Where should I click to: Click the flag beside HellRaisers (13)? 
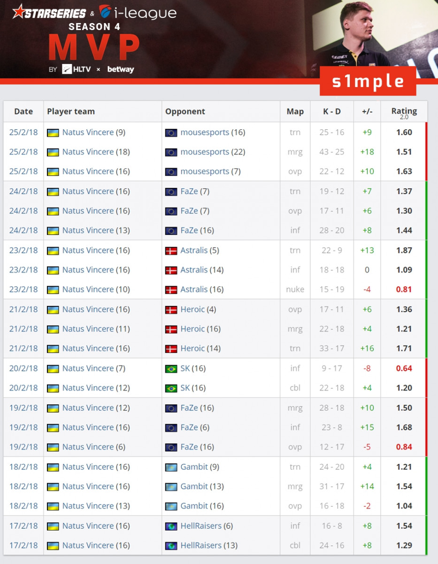(x=171, y=546)
